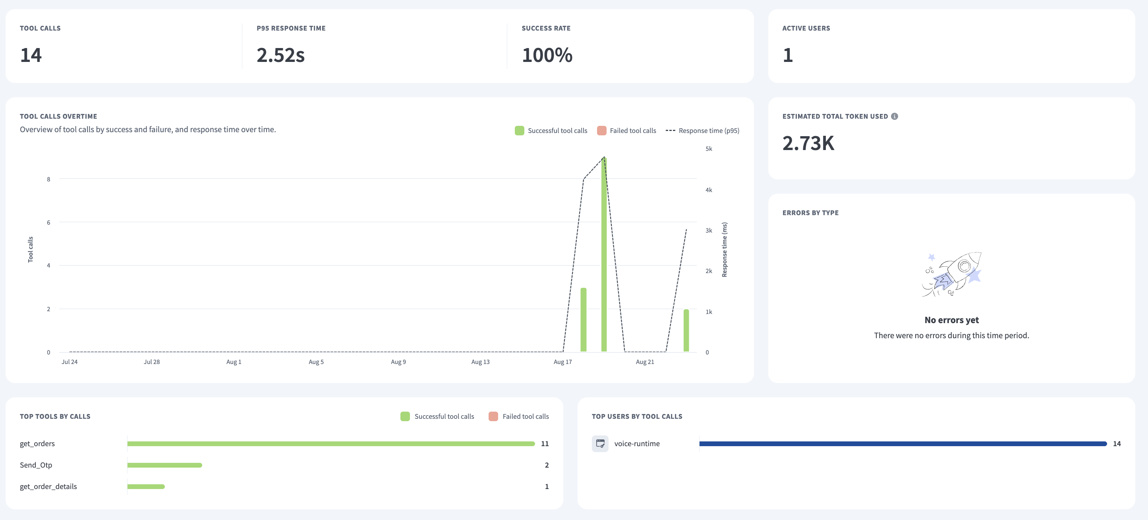Click the count 14 next to voice-runtime
The width and height of the screenshot is (1148, 520).
tap(1117, 443)
